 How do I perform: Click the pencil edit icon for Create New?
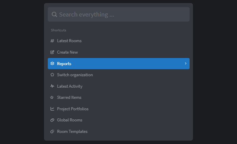[x=52, y=52]
